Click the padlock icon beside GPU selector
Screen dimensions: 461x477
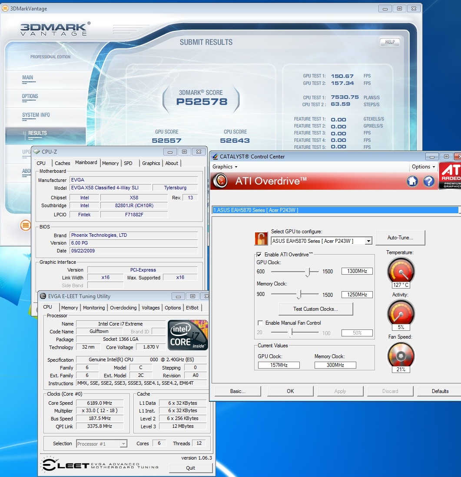[x=261, y=238]
